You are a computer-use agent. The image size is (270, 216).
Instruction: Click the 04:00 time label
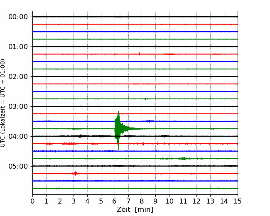pos(18,136)
